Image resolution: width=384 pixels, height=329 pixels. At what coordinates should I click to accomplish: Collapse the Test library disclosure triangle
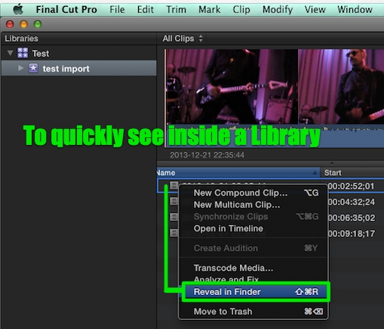[x=10, y=53]
